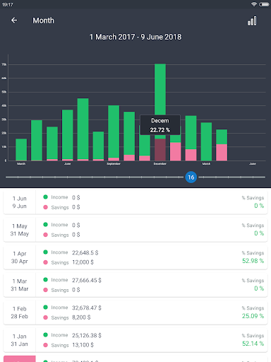Select the blue slider handle labeled 16
Image resolution: width=271 pixels, height=362 pixels.
[191, 177]
